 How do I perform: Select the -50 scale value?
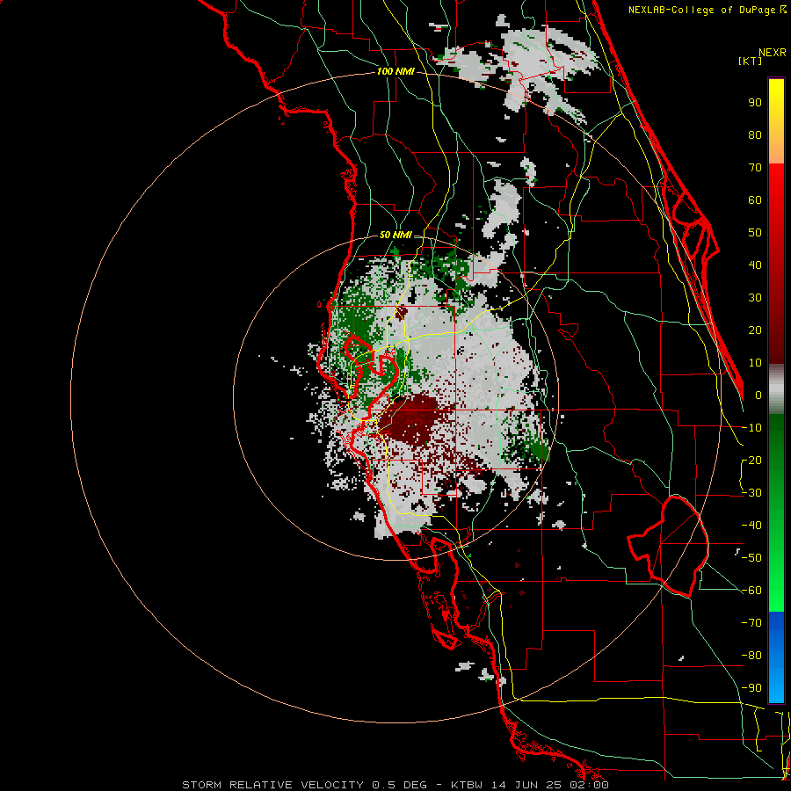click(x=751, y=558)
